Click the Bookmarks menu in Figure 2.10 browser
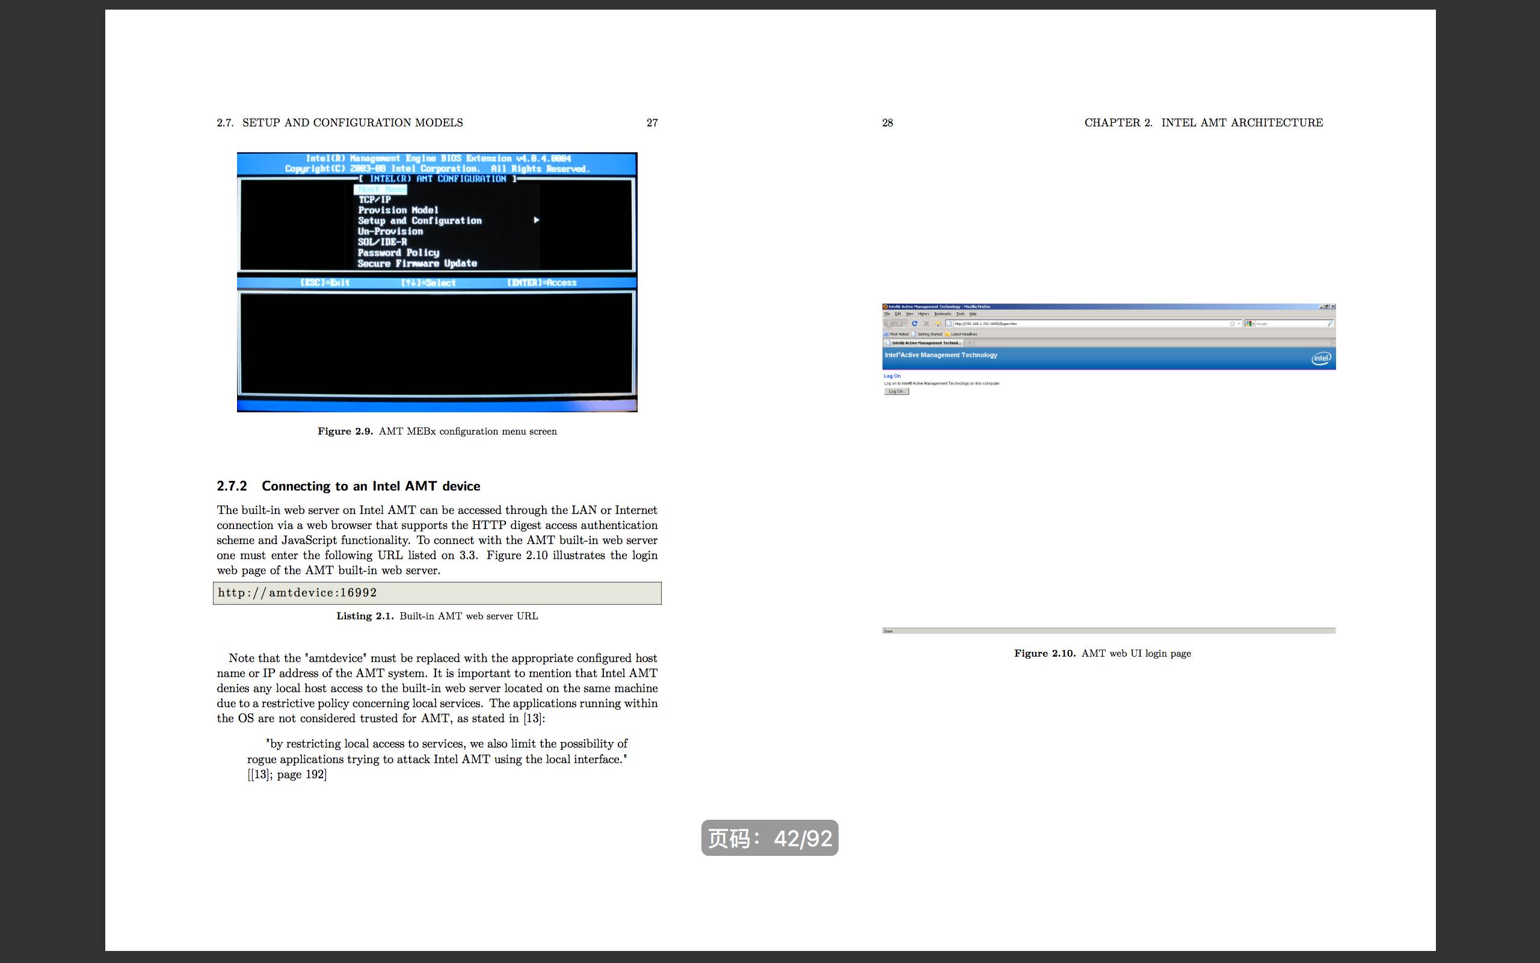 coord(943,314)
